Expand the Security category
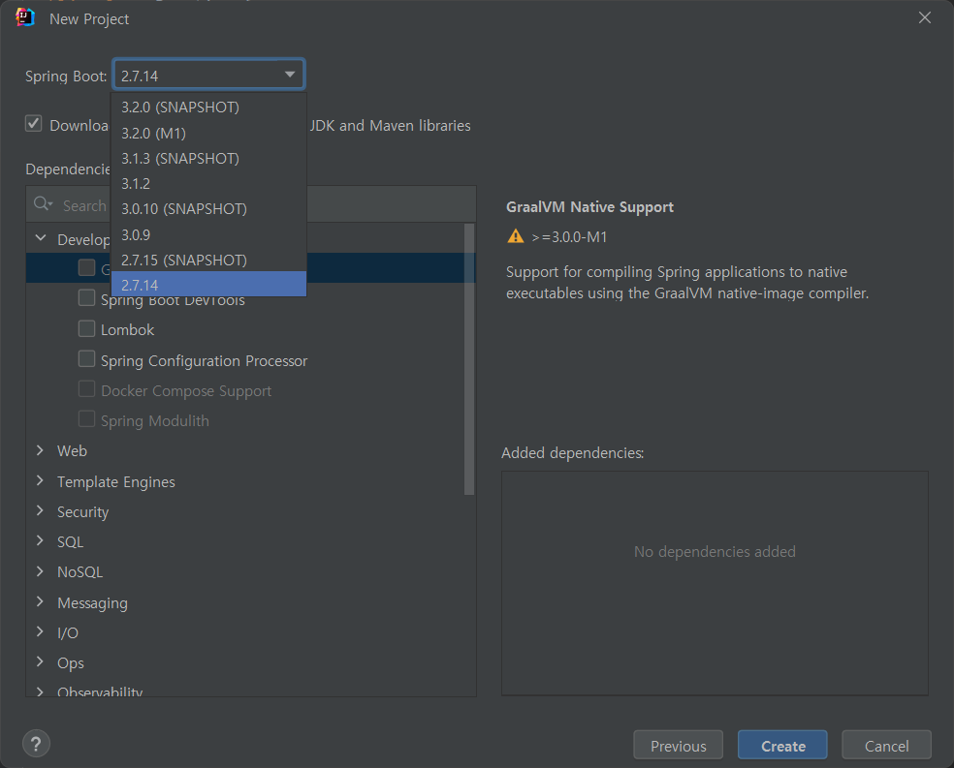 (40, 511)
